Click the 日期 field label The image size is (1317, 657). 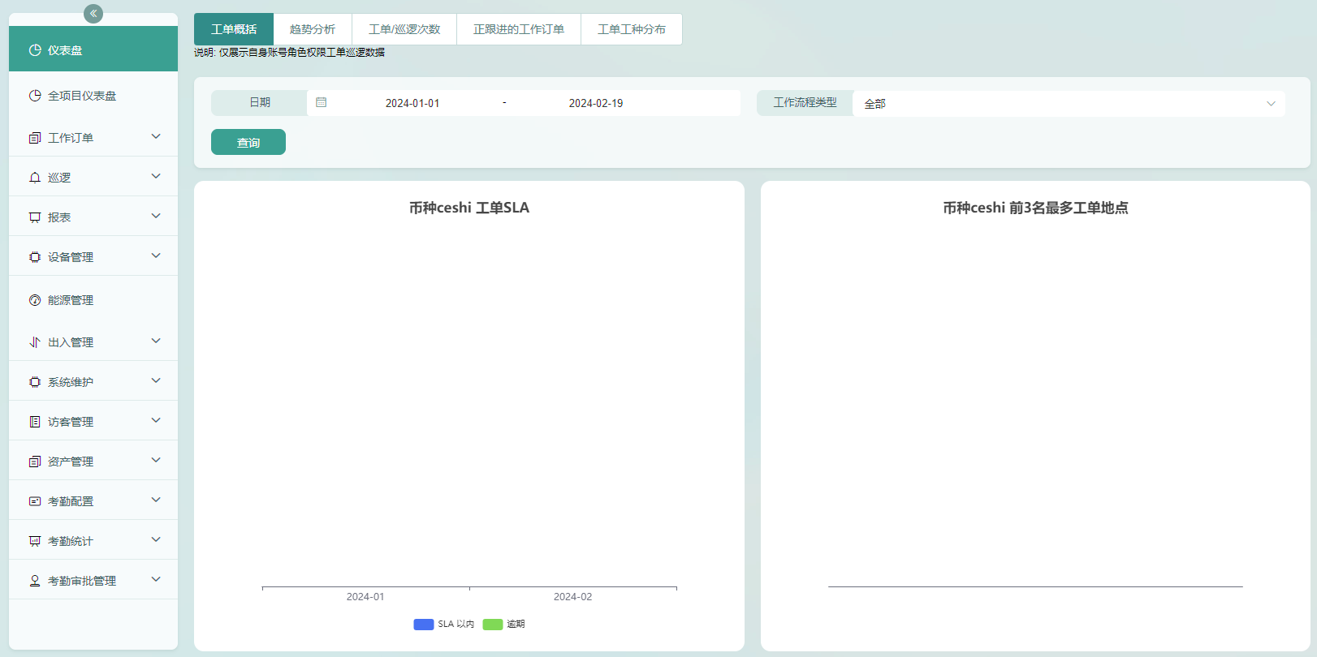pyautogui.click(x=260, y=102)
